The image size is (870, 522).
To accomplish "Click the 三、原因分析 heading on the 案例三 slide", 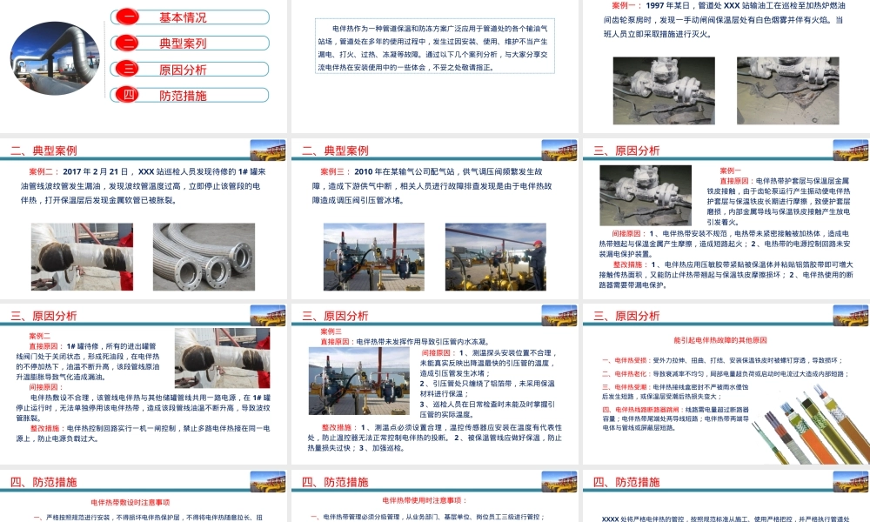I will [335, 316].
